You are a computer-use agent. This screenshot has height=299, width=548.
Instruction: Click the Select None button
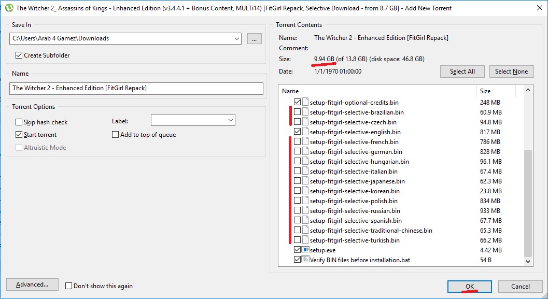tap(511, 72)
